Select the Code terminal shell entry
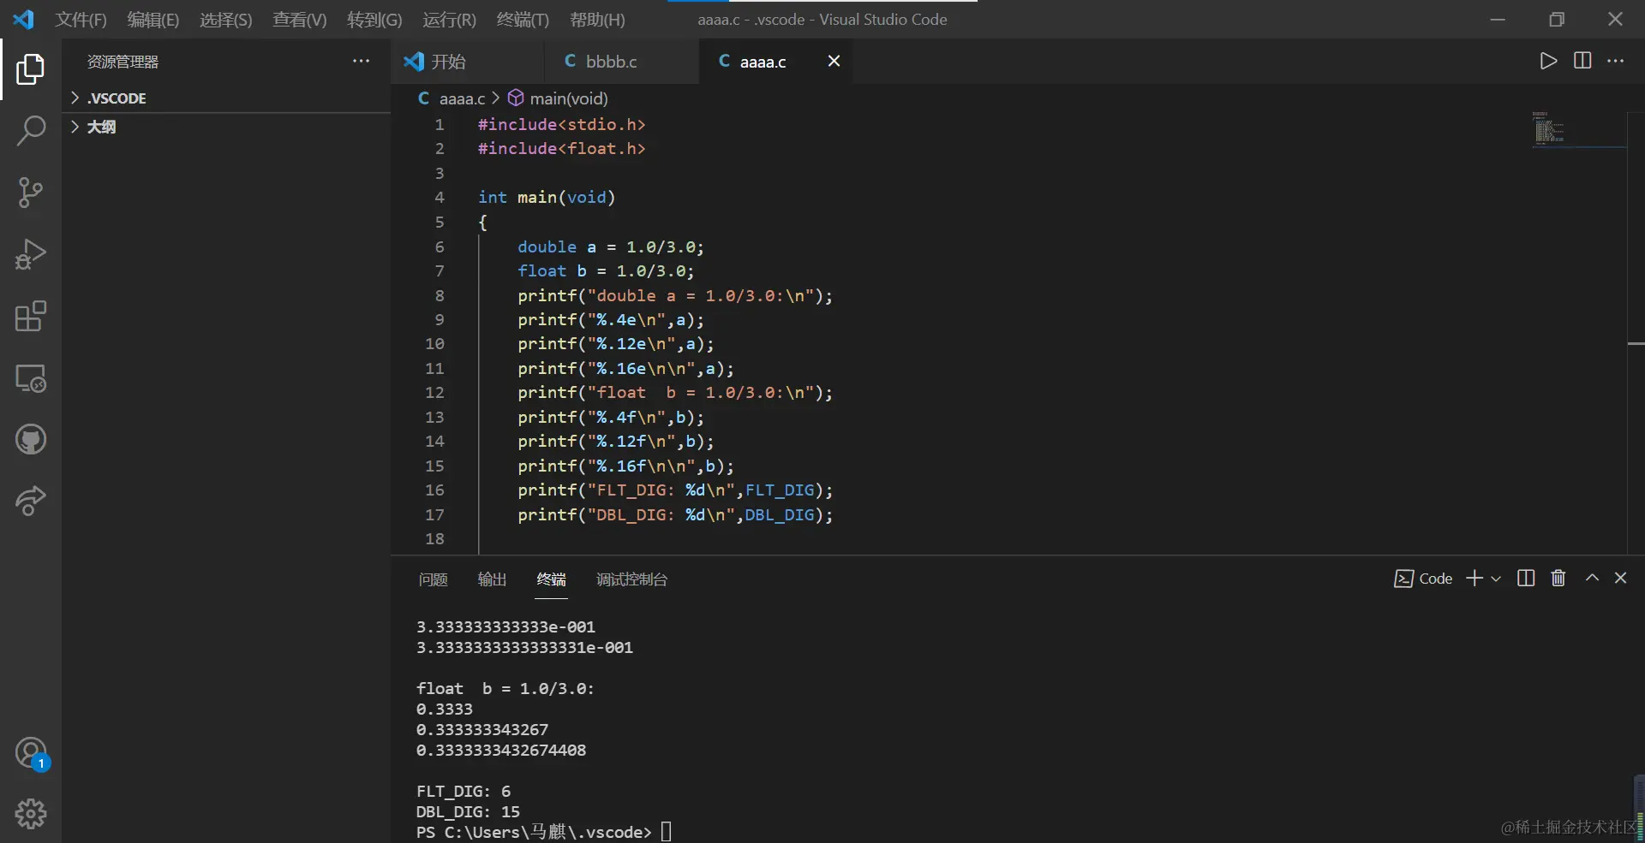The height and width of the screenshot is (843, 1645). click(x=1423, y=579)
